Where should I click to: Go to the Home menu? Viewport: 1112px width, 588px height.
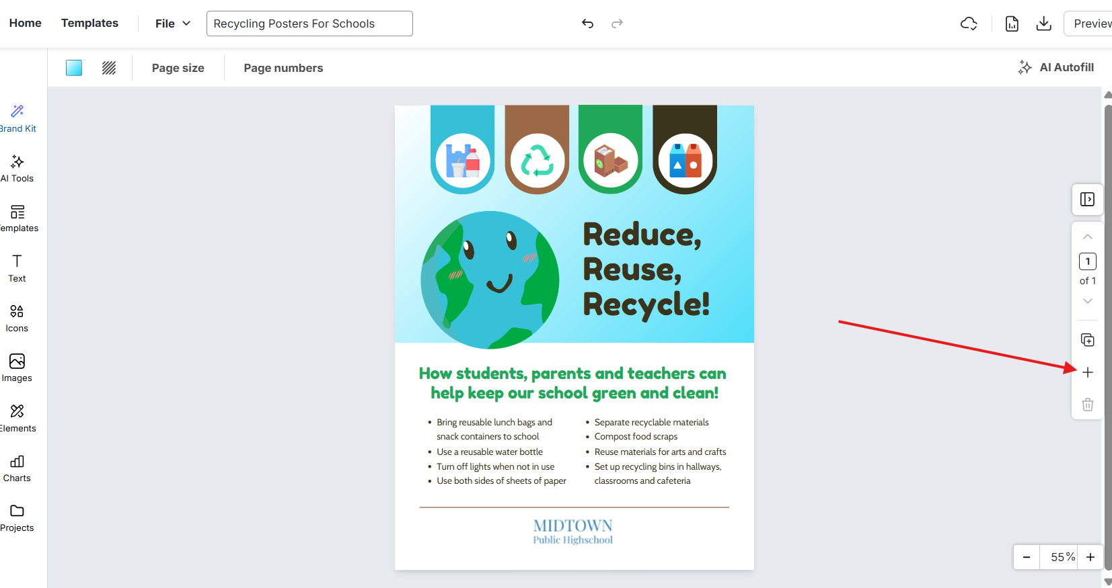click(26, 23)
